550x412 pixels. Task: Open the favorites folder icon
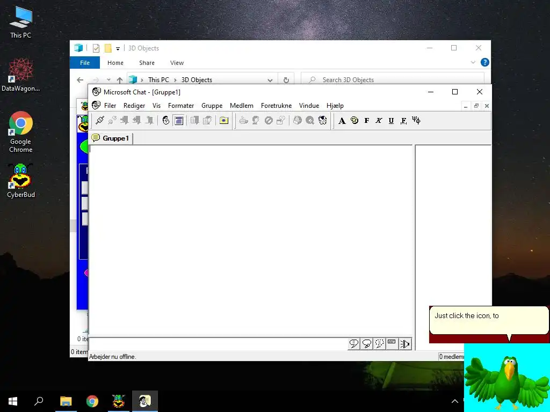coord(224,121)
